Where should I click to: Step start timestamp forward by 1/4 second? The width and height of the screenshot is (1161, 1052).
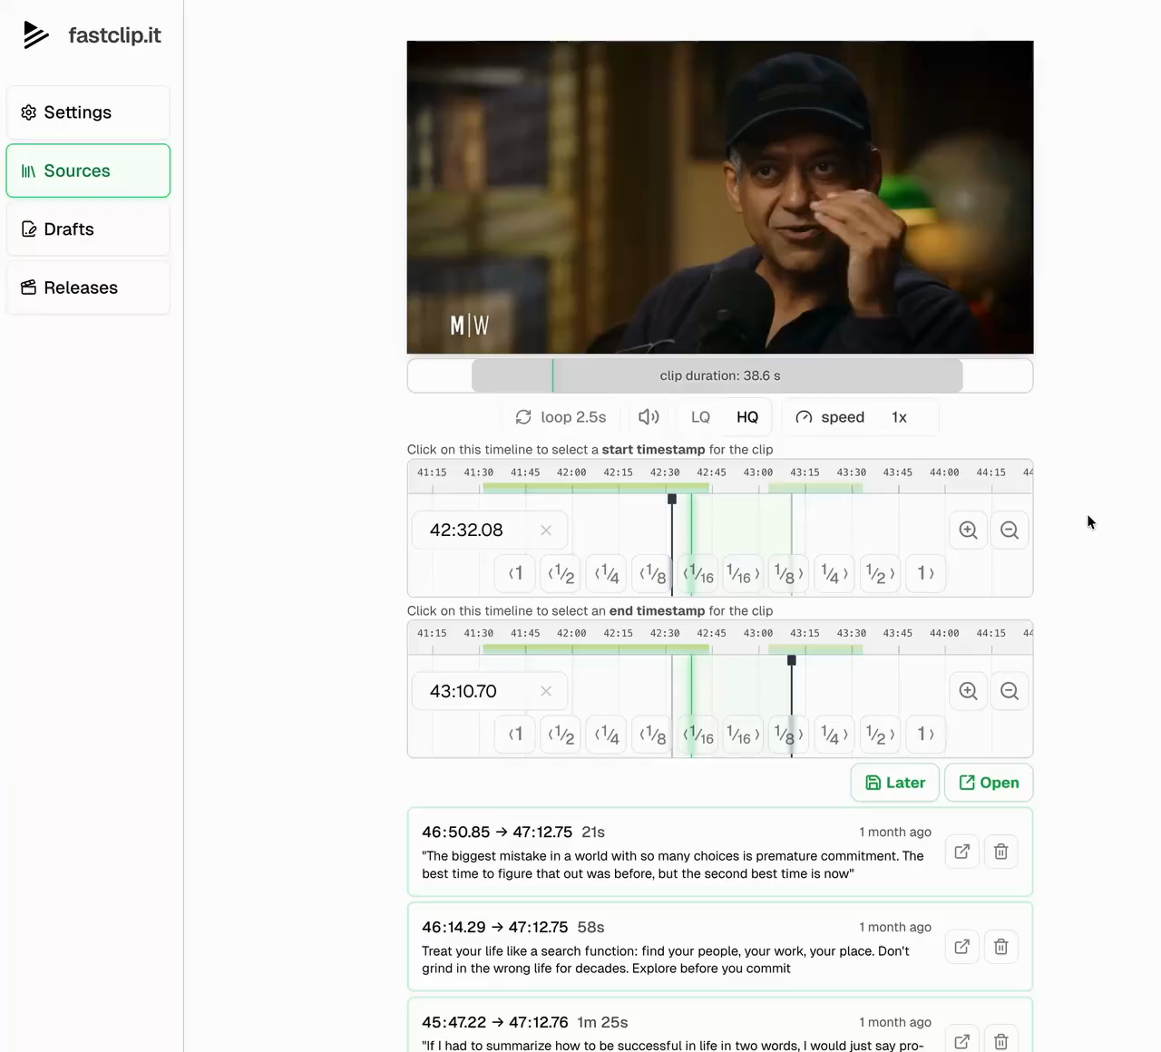[x=834, y=574]
